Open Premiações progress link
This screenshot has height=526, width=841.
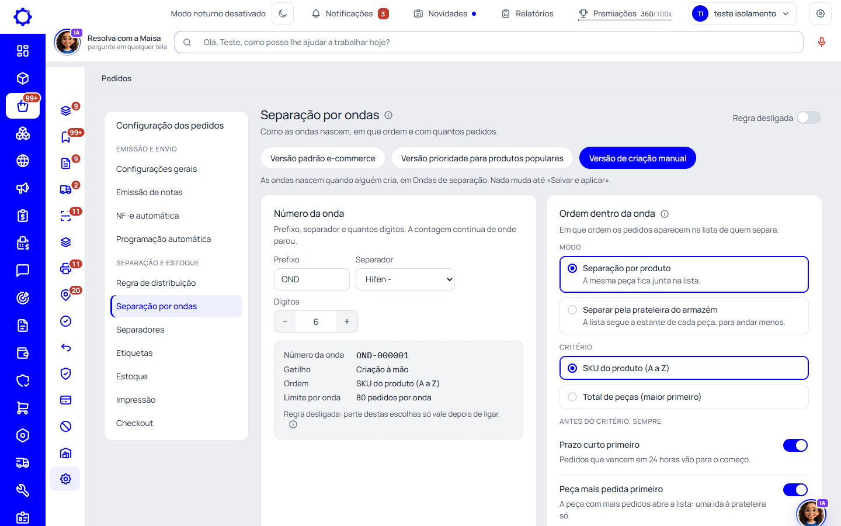click(x=625, y=13)
